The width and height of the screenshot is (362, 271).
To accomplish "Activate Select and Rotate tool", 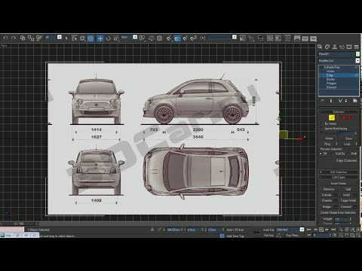I will coord(108,38).
